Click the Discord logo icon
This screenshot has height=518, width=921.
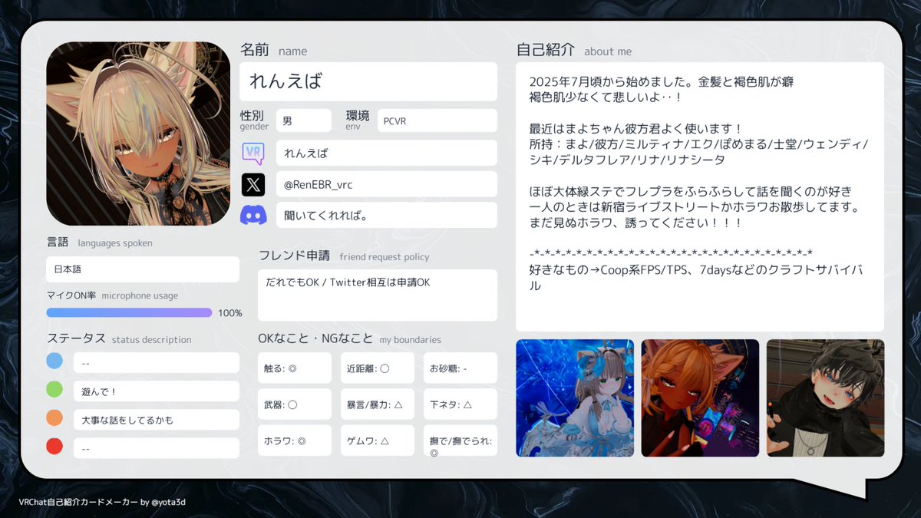[x=253, y=215]
